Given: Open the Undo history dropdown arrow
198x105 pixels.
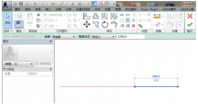Looking at the screenshot, I should pyautogui.click(x=39, y=4).
